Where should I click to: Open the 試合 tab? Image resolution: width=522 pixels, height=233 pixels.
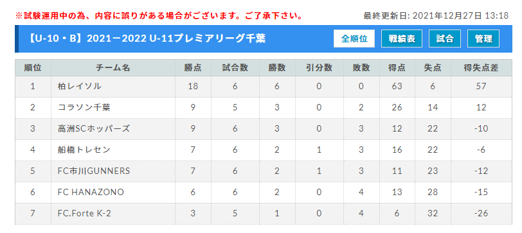click(445, 39)
